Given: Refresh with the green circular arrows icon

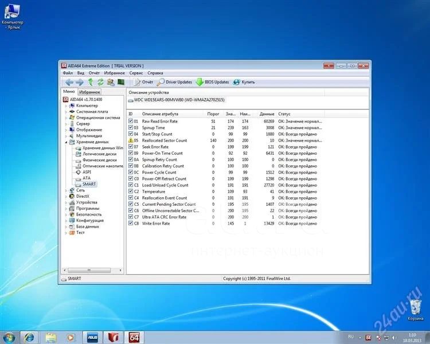Looking at the screenshot, I should click(101, 82).
